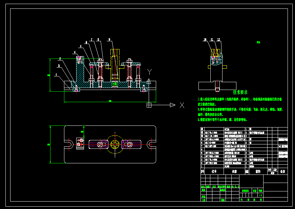The width and height of the screenshot is (295, 209).
Task: Click the Y axis label of the UCS
Action: click(x=150, y=72)
